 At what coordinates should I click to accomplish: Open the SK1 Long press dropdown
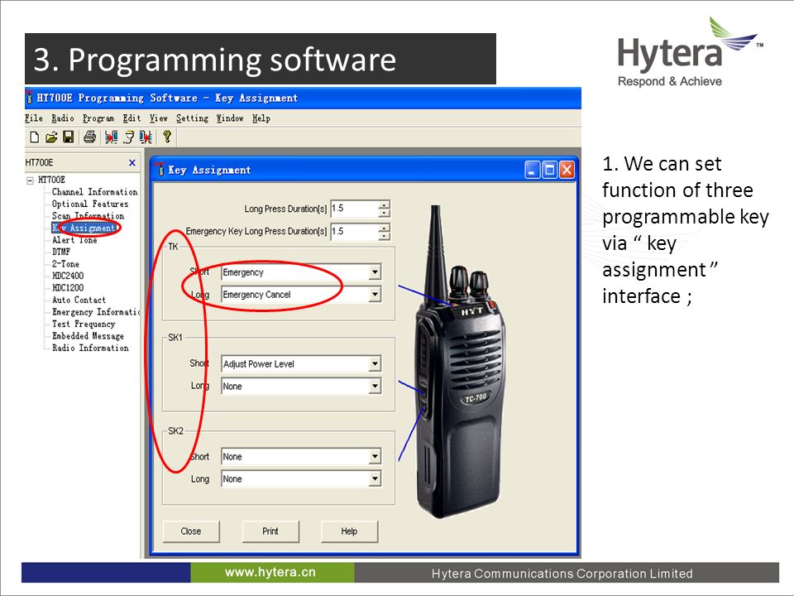point(375,387)
